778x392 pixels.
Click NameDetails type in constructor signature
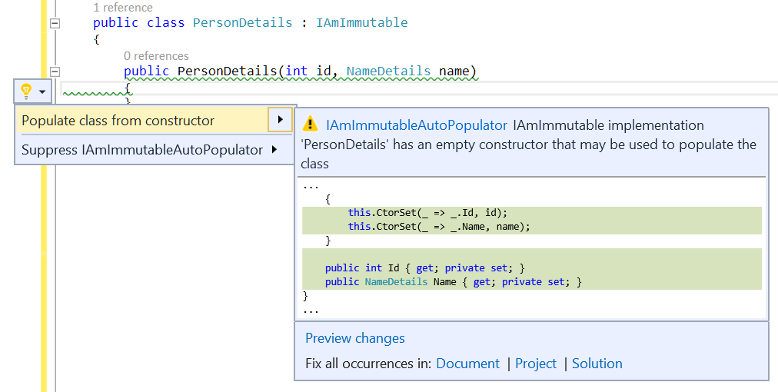(388, 71)
